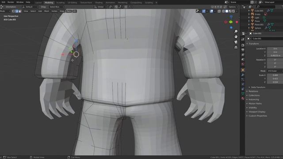Open the Options dropdown
Image resolution: width=283 pixels, height=159 pixels.
pos(233,7)
